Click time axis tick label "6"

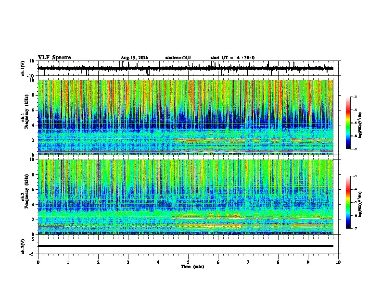click(x=218, y=262)
